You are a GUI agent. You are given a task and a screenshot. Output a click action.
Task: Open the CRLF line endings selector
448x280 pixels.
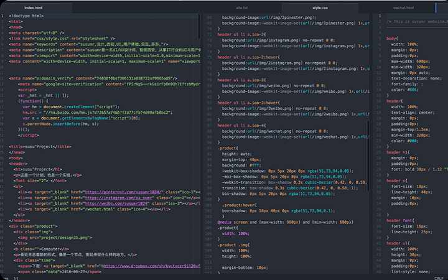tap(439, 277)
